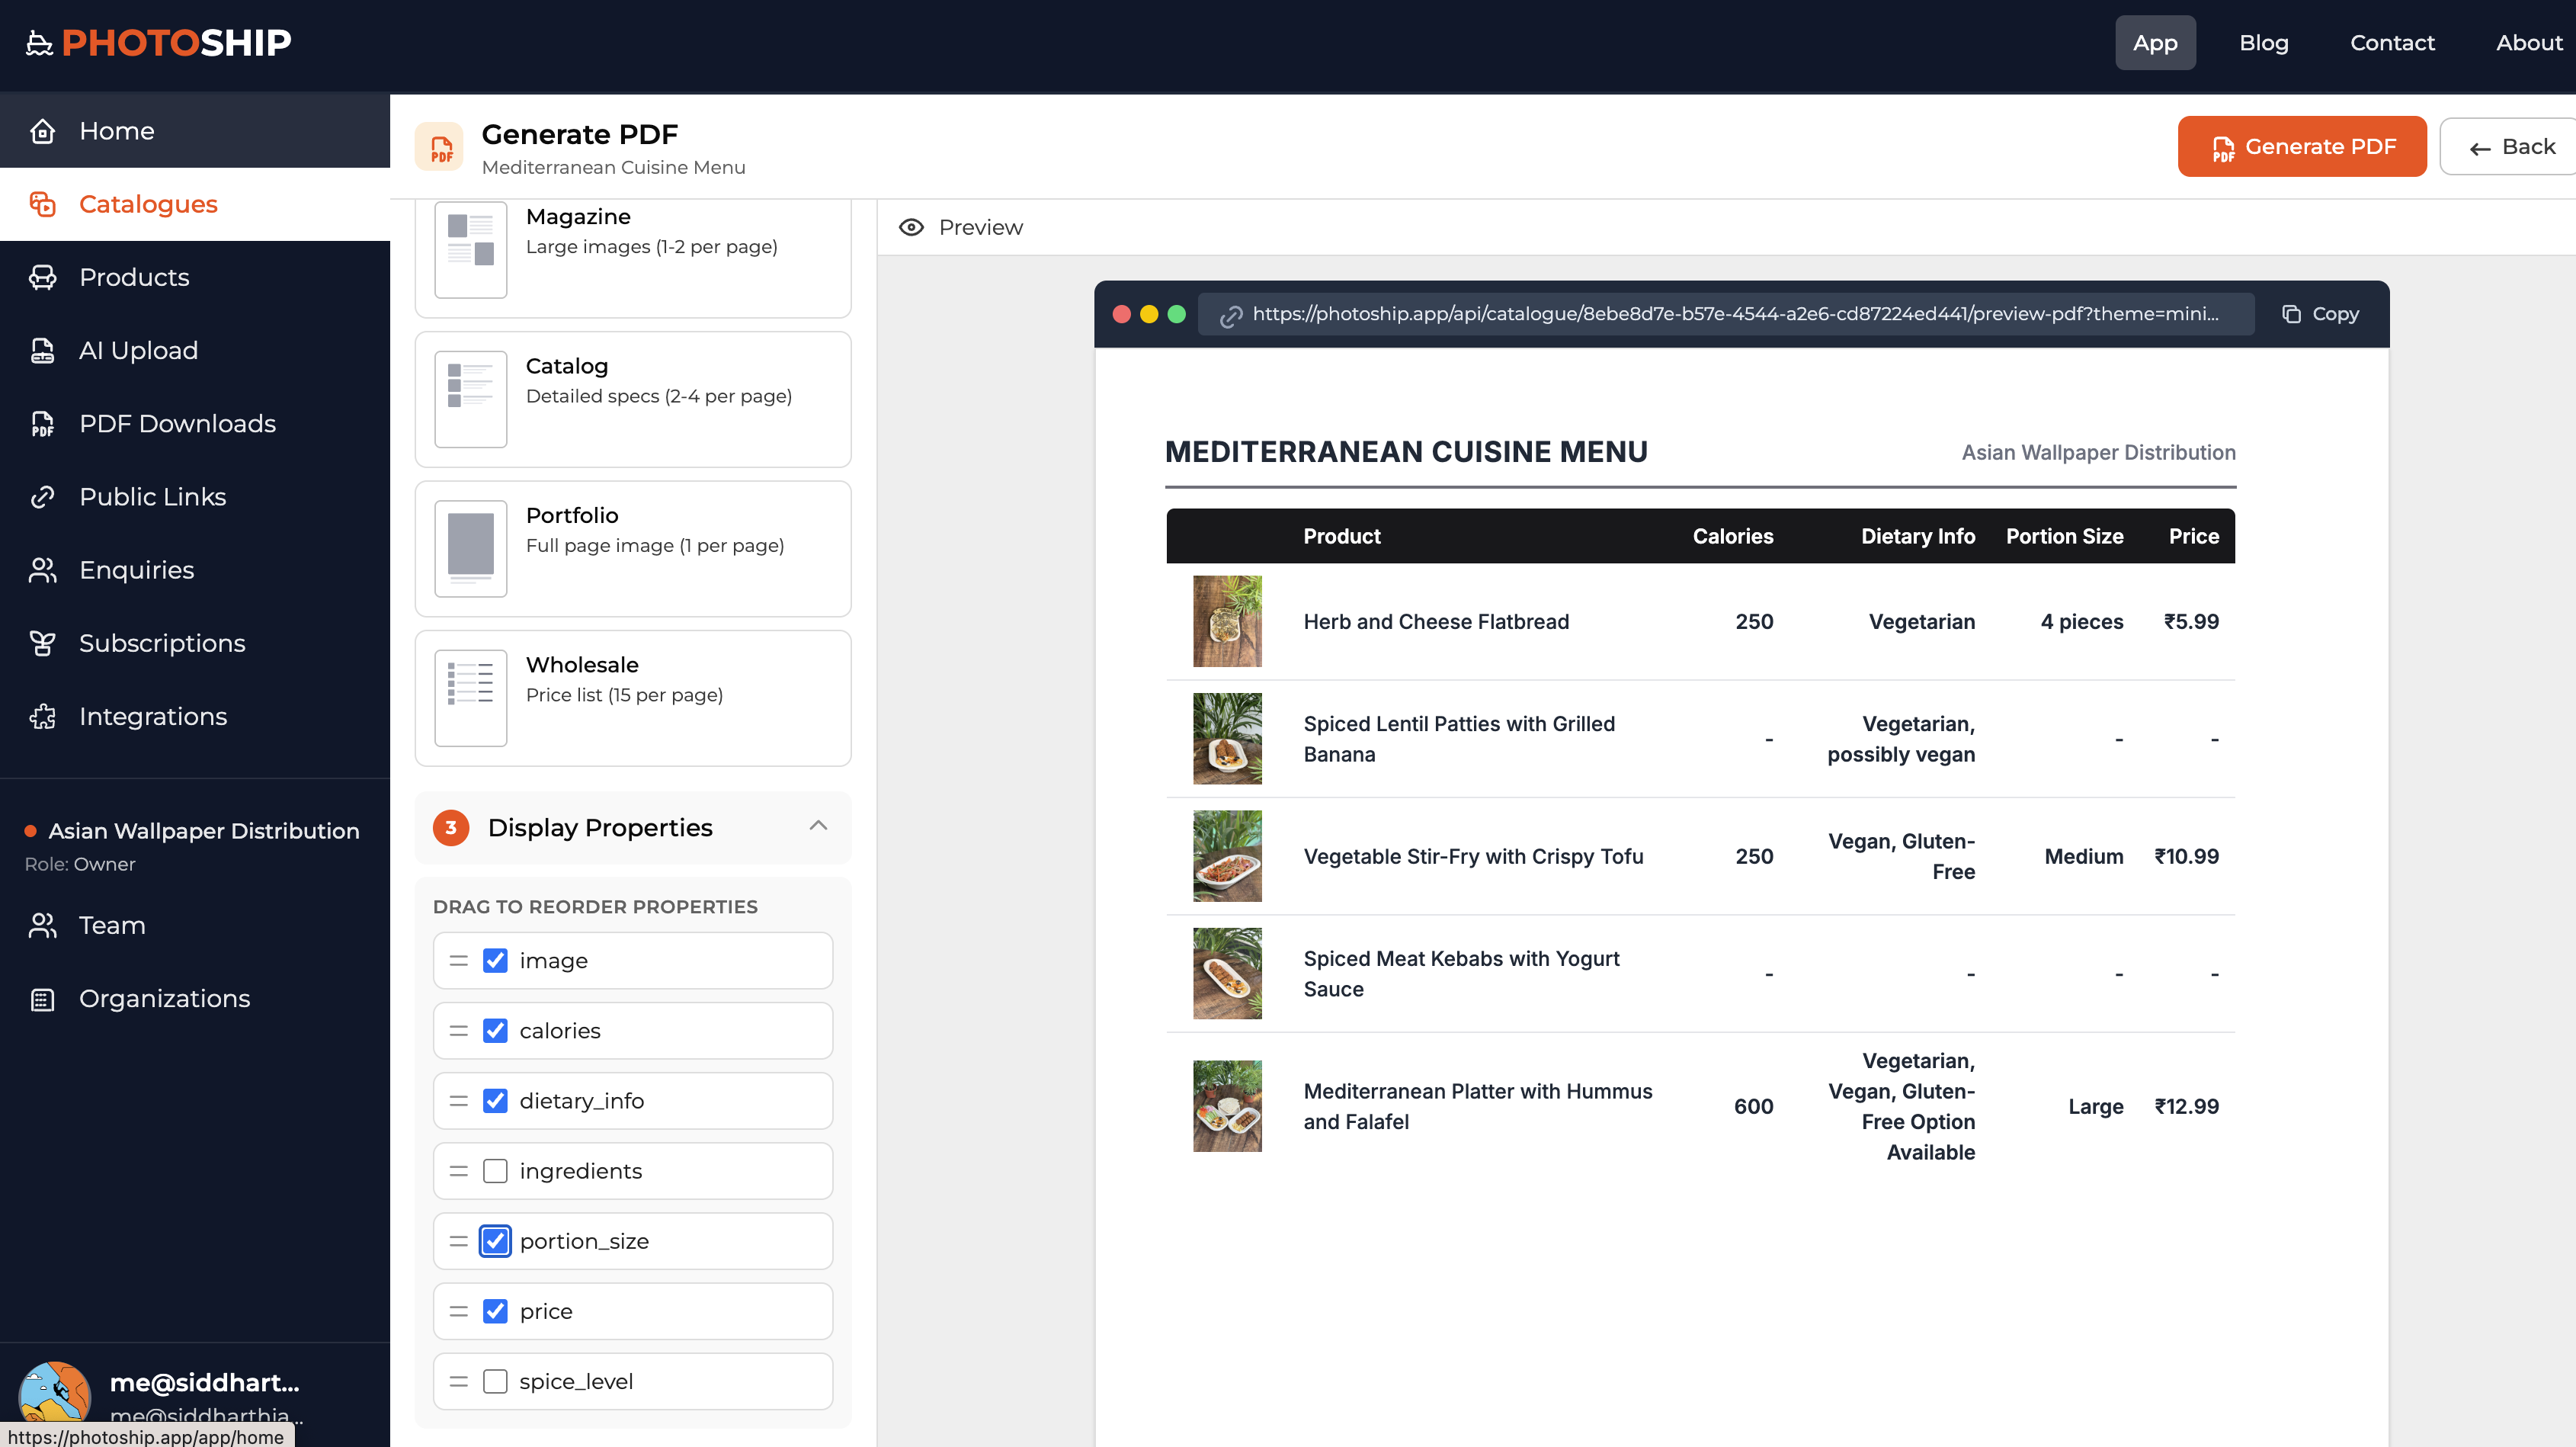The height and width of the screenshot is (1447, 2576).
Task: Open the Products section
Action: 134,277
